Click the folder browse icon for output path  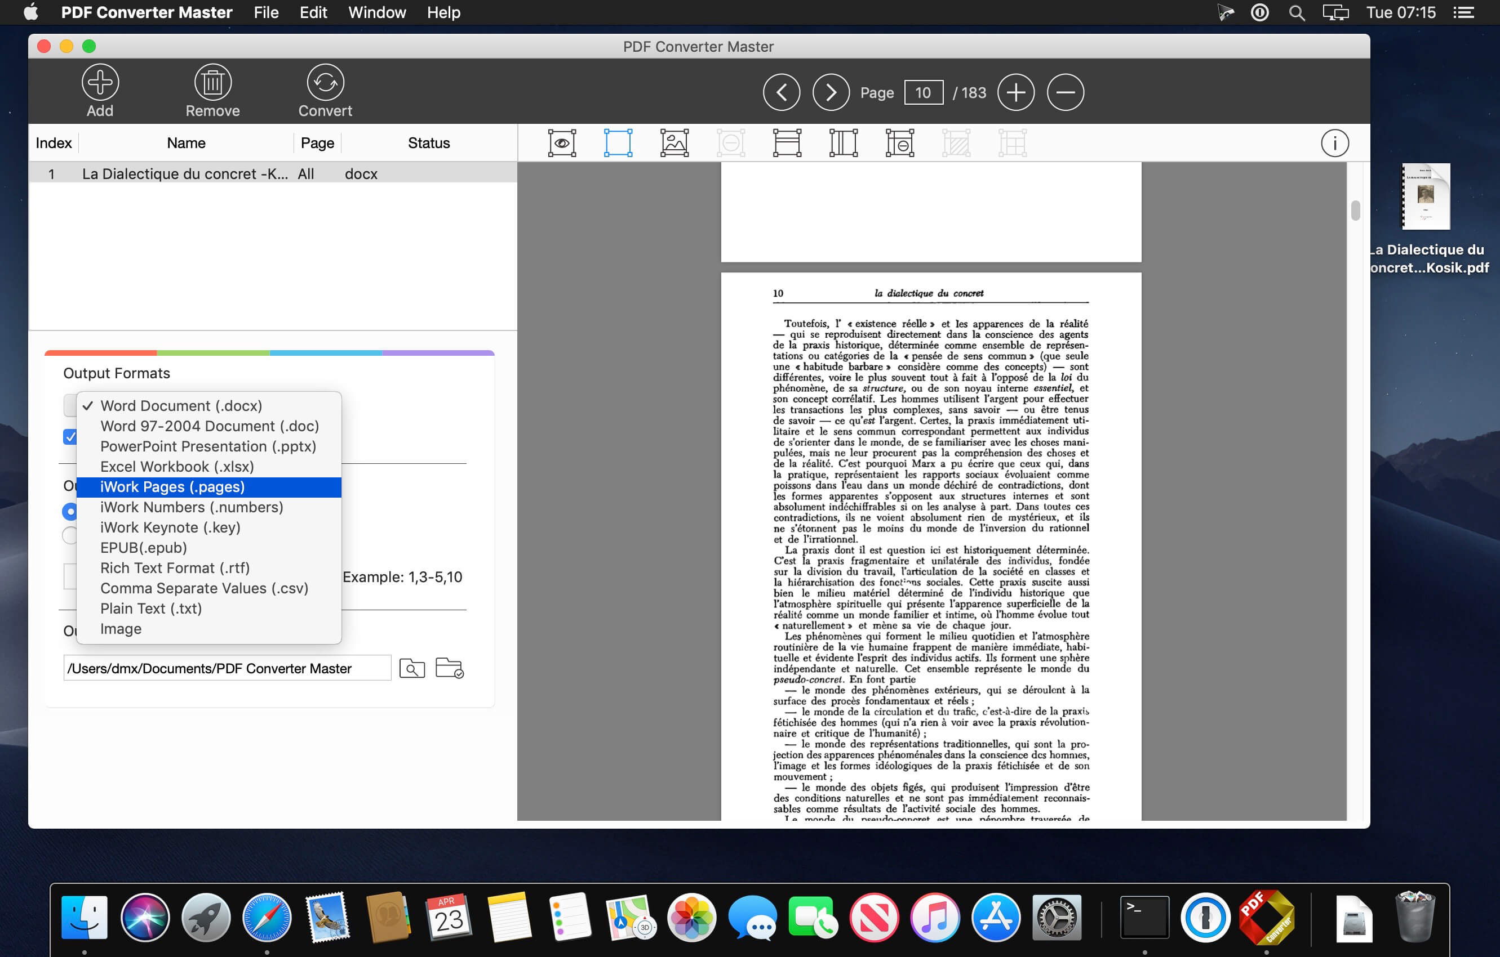[449, 669]
